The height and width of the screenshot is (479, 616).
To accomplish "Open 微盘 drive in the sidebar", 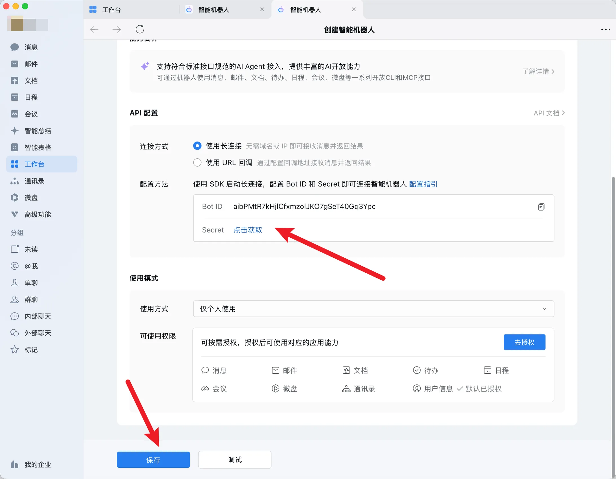I will (41, 198).
